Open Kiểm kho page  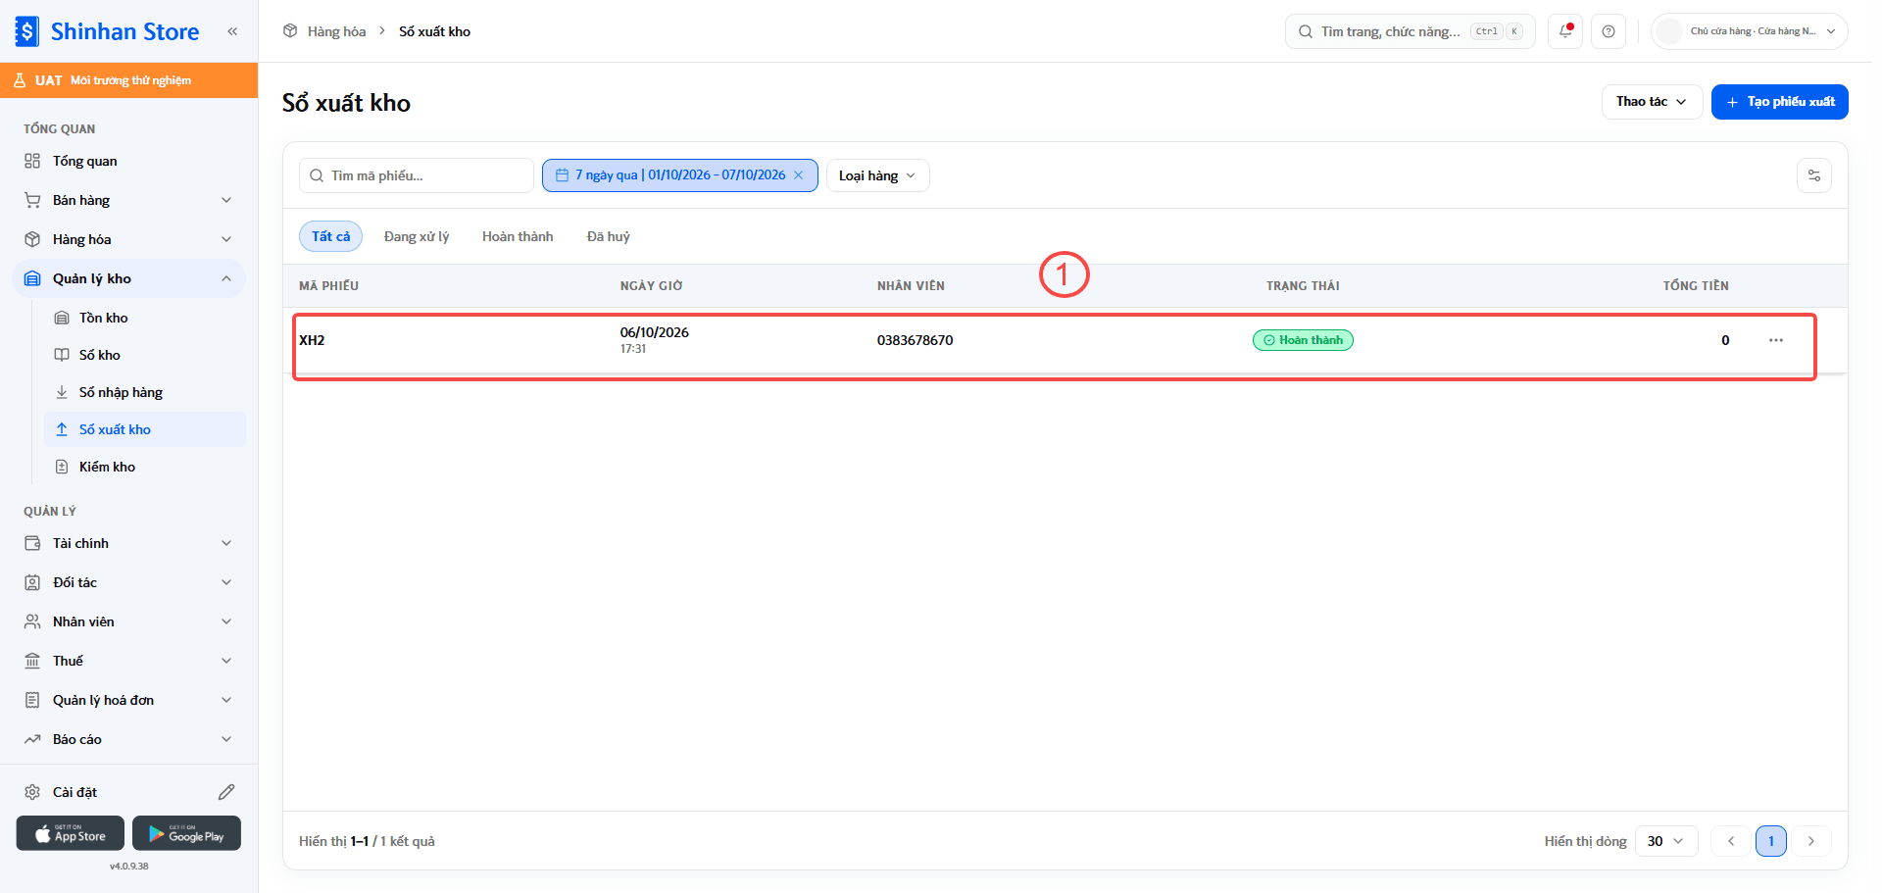[x=145, y=467]
